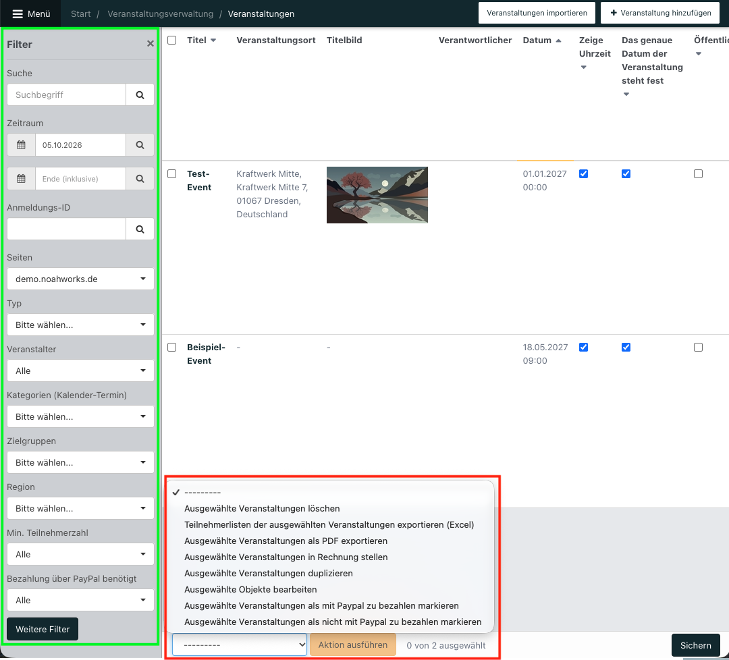The height and width of the screenshot is (660, 729).
Task: Open the Test-Event title link
Action: [199, 180]
